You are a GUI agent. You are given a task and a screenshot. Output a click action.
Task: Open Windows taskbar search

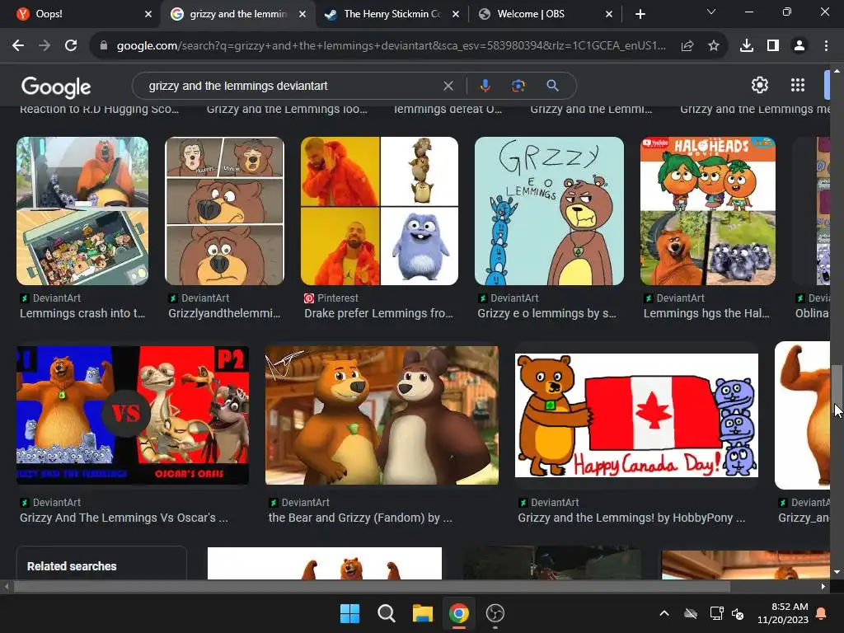pyautogui.click(x=386, y=613)
